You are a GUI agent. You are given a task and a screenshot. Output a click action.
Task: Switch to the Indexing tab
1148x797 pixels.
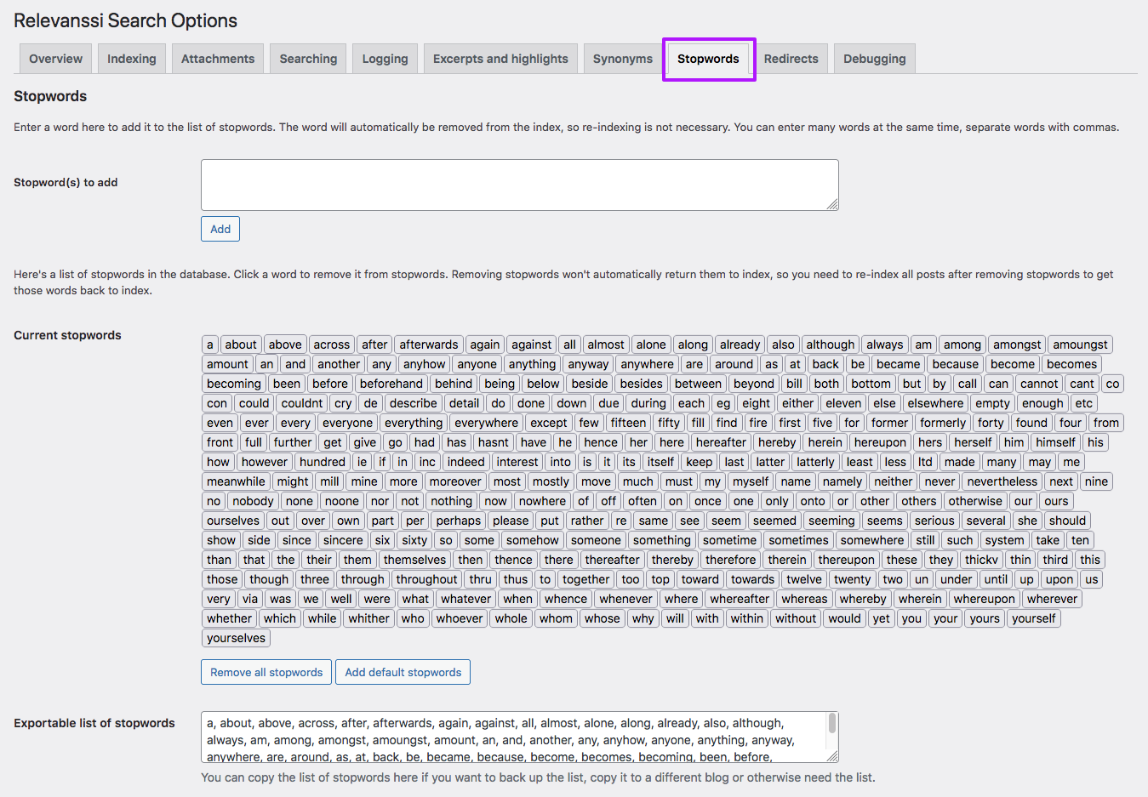(131, 59)
